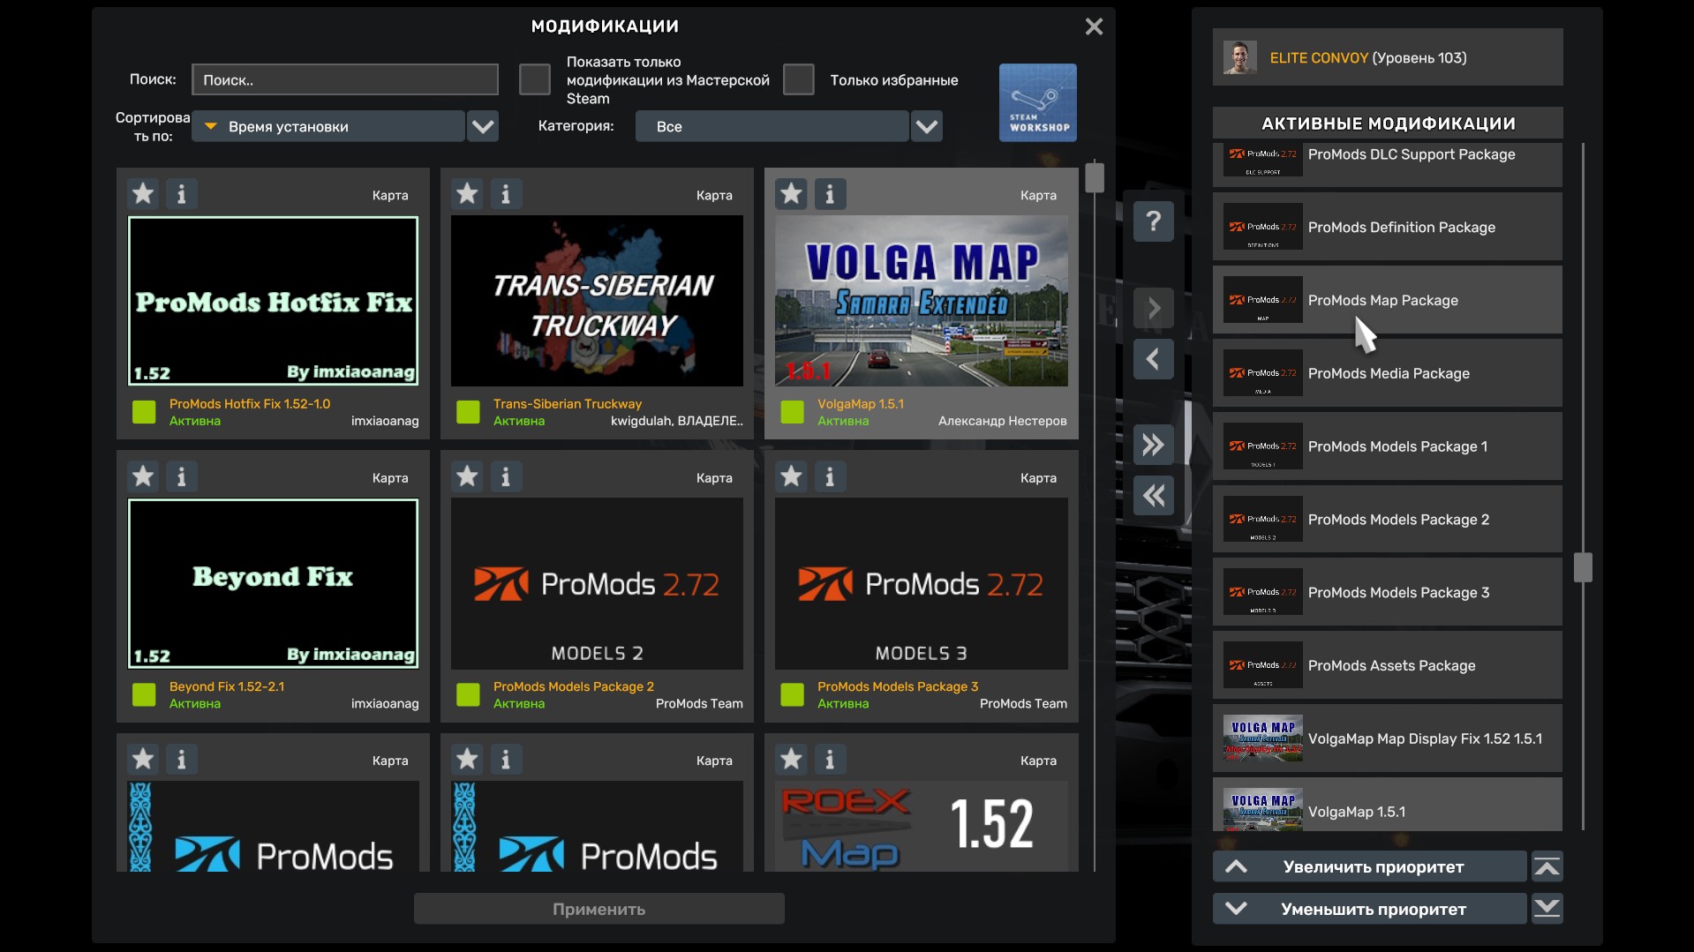Star the ROEX Map 1.52 card
1694x952 pixels.
click(x=791, y=759)
